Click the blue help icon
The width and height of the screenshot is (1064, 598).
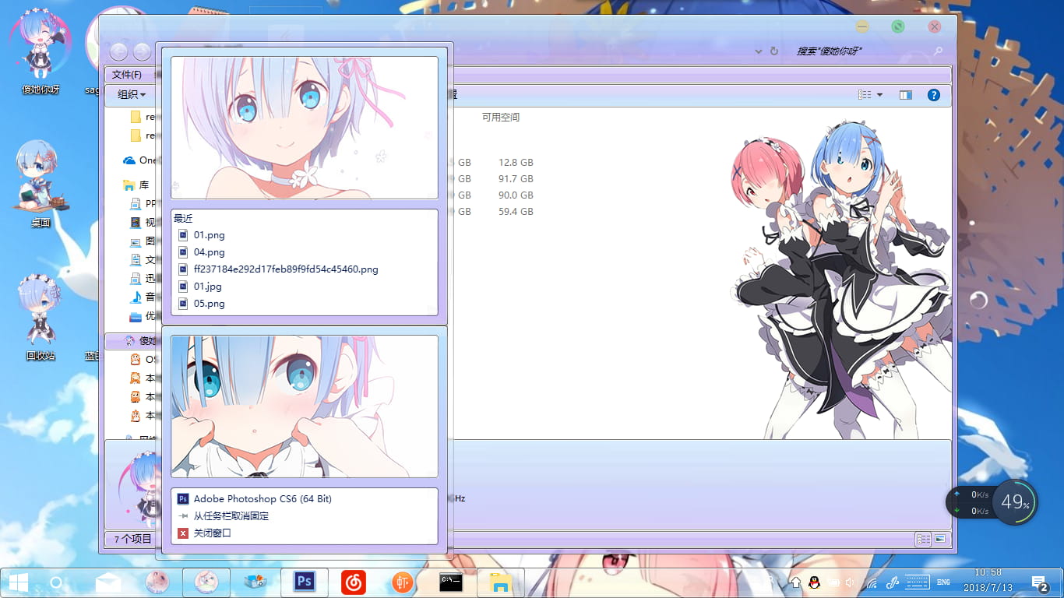[933, 95]
